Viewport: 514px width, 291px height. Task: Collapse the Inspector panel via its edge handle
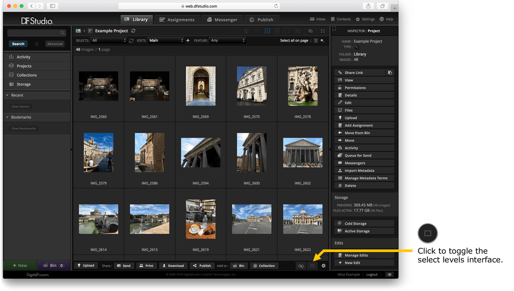(330, 149)
